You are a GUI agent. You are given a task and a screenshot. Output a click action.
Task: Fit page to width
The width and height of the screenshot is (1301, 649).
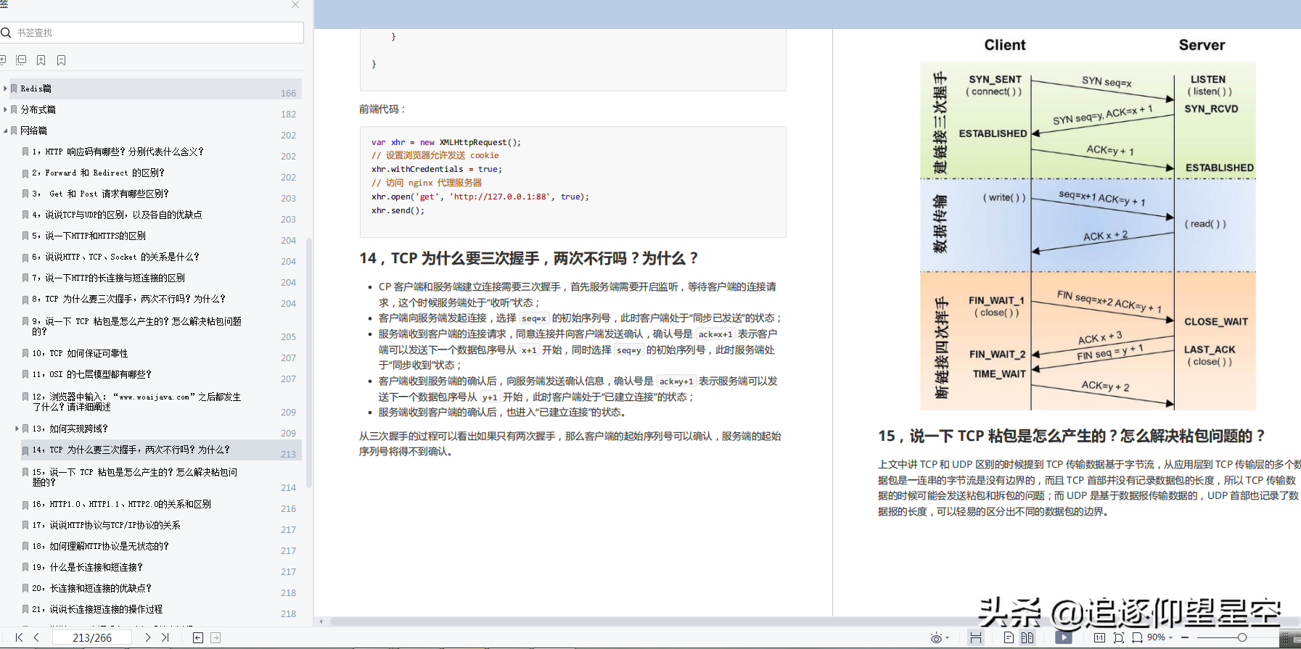(1137, 637)
